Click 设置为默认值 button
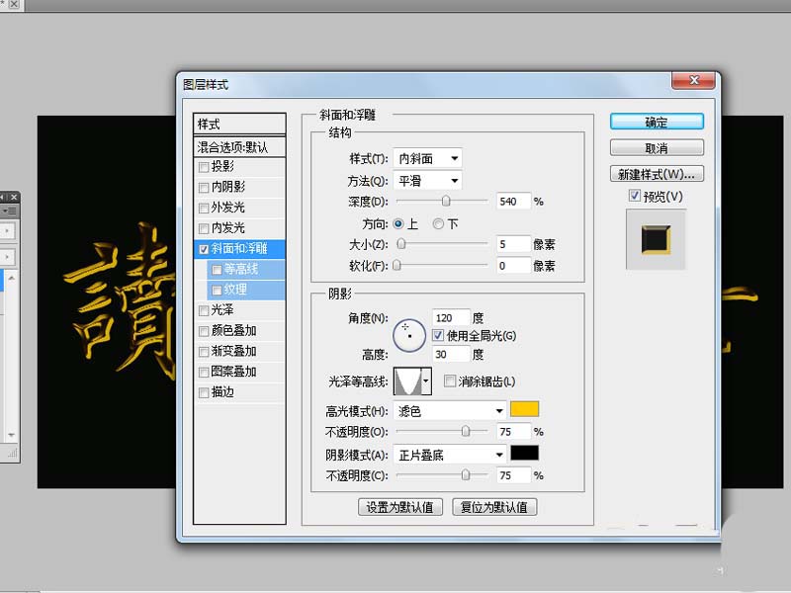The width and height of the screenshot is (791, 593). click(400, 507)
